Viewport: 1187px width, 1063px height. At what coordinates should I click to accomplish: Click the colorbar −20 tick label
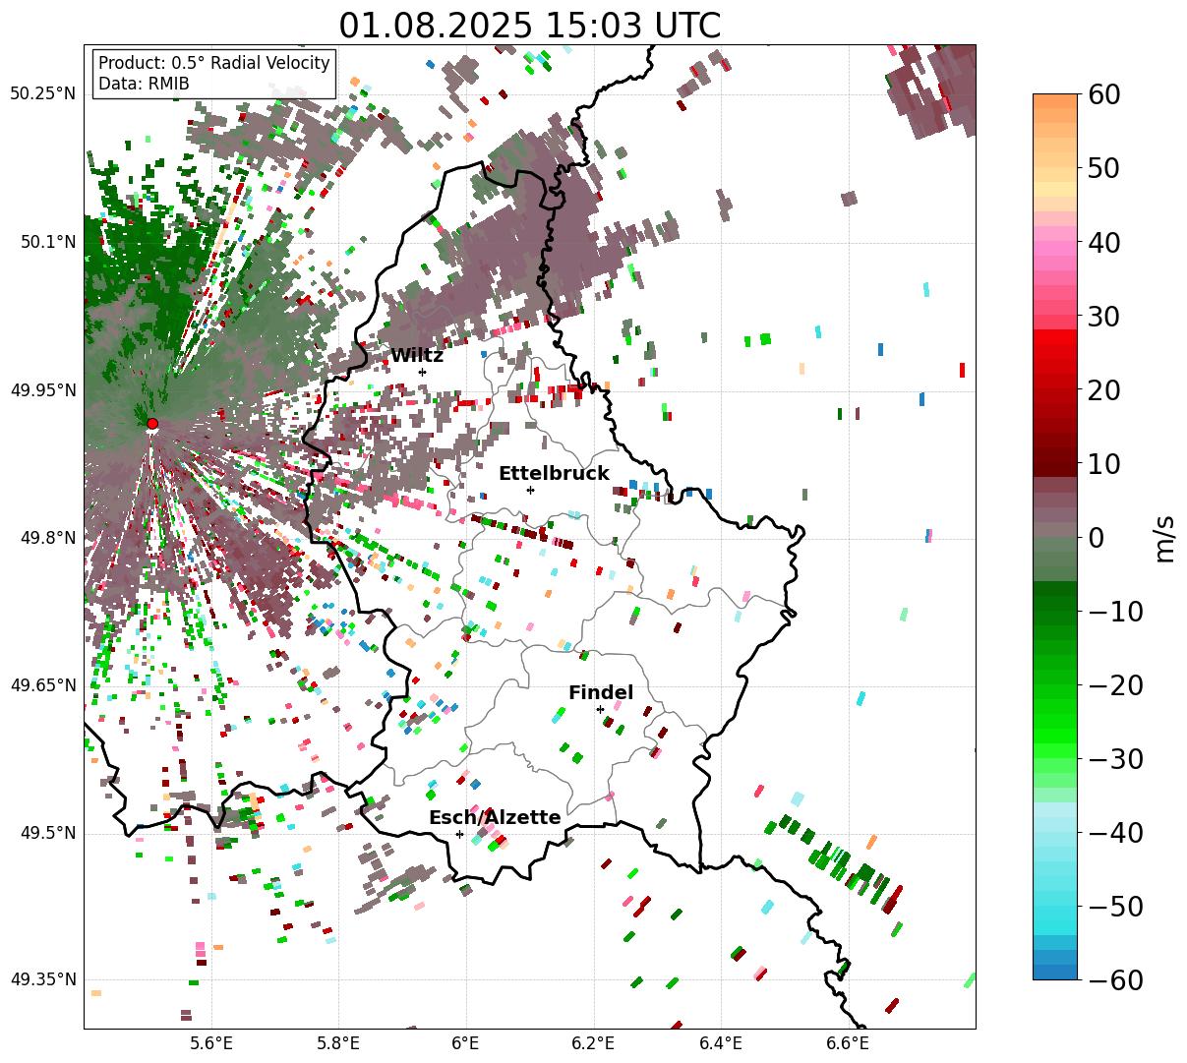[x=1115, y=685]
